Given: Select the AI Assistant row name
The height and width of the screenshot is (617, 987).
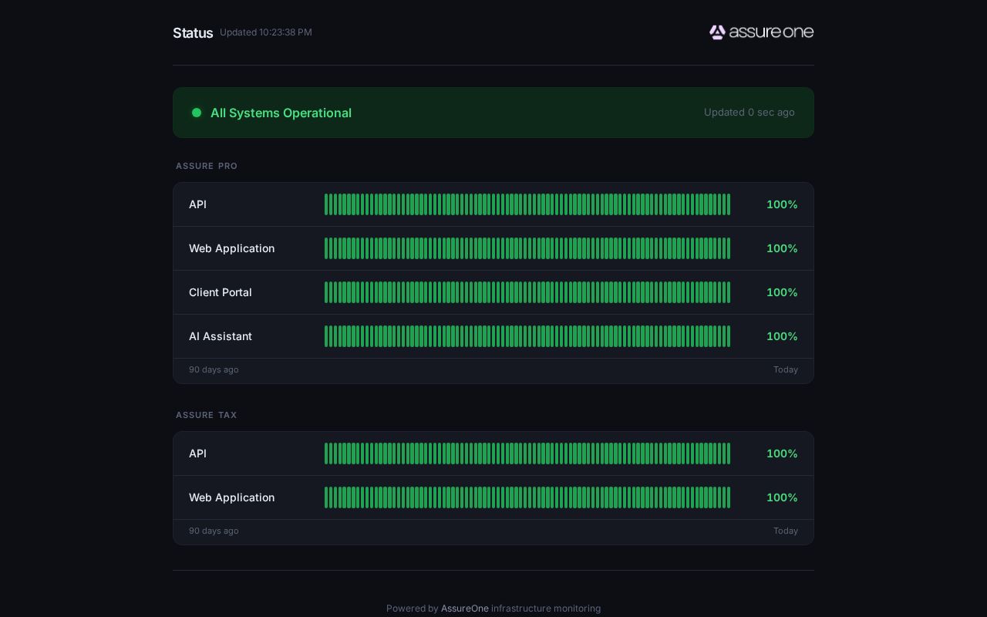Looking at the screenshot, I should click(221, 336).
